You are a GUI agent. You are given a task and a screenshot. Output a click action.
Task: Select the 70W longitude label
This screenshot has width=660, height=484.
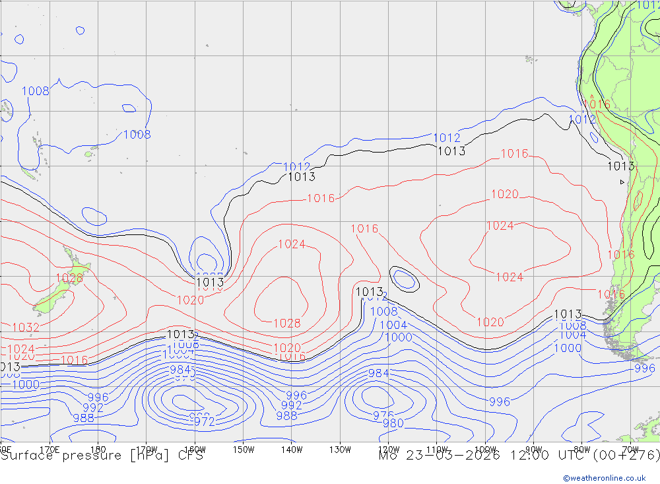pyautogui.click(x=630, y=450)
